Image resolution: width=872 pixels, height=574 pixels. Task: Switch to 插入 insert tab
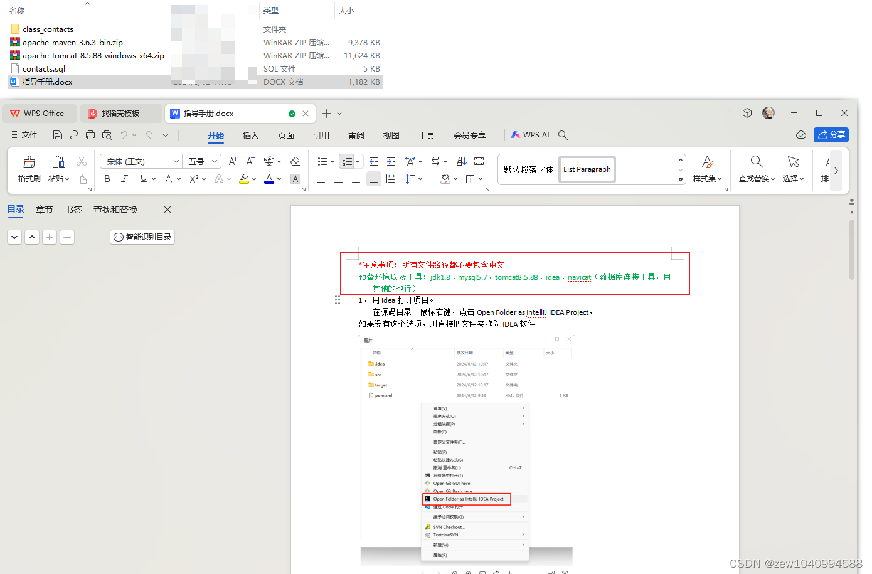(251, 136)
